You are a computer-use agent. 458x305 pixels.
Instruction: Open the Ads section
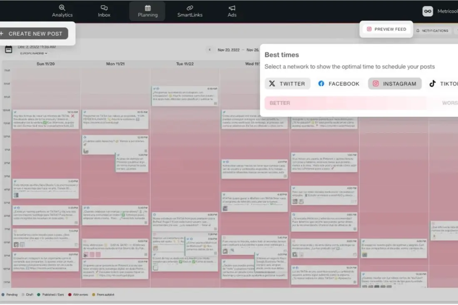(232, 11)
